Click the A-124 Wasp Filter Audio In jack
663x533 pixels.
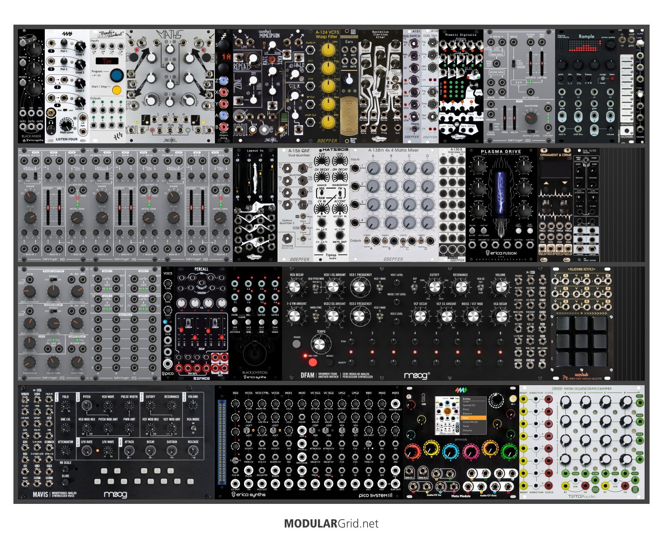click(x=311, y=49)
